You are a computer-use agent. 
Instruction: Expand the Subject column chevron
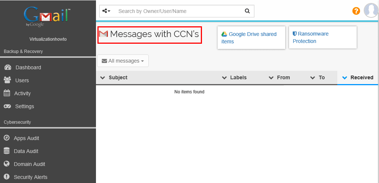103,77
